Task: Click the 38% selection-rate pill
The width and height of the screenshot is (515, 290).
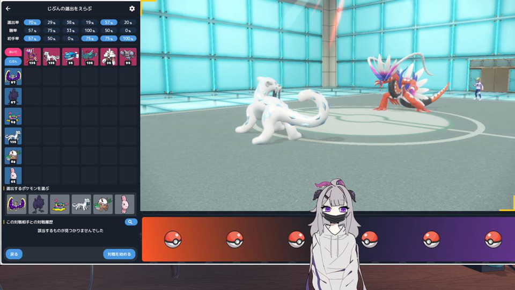Action: (x=70, y=23)
